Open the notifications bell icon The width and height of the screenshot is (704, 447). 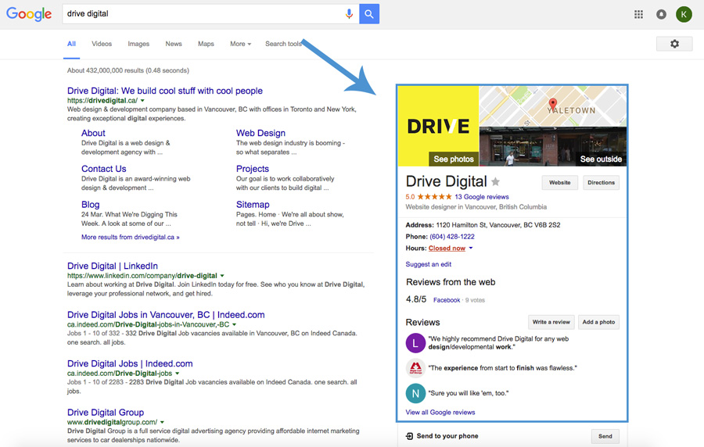pyautogui.click(x=661, y=14)
